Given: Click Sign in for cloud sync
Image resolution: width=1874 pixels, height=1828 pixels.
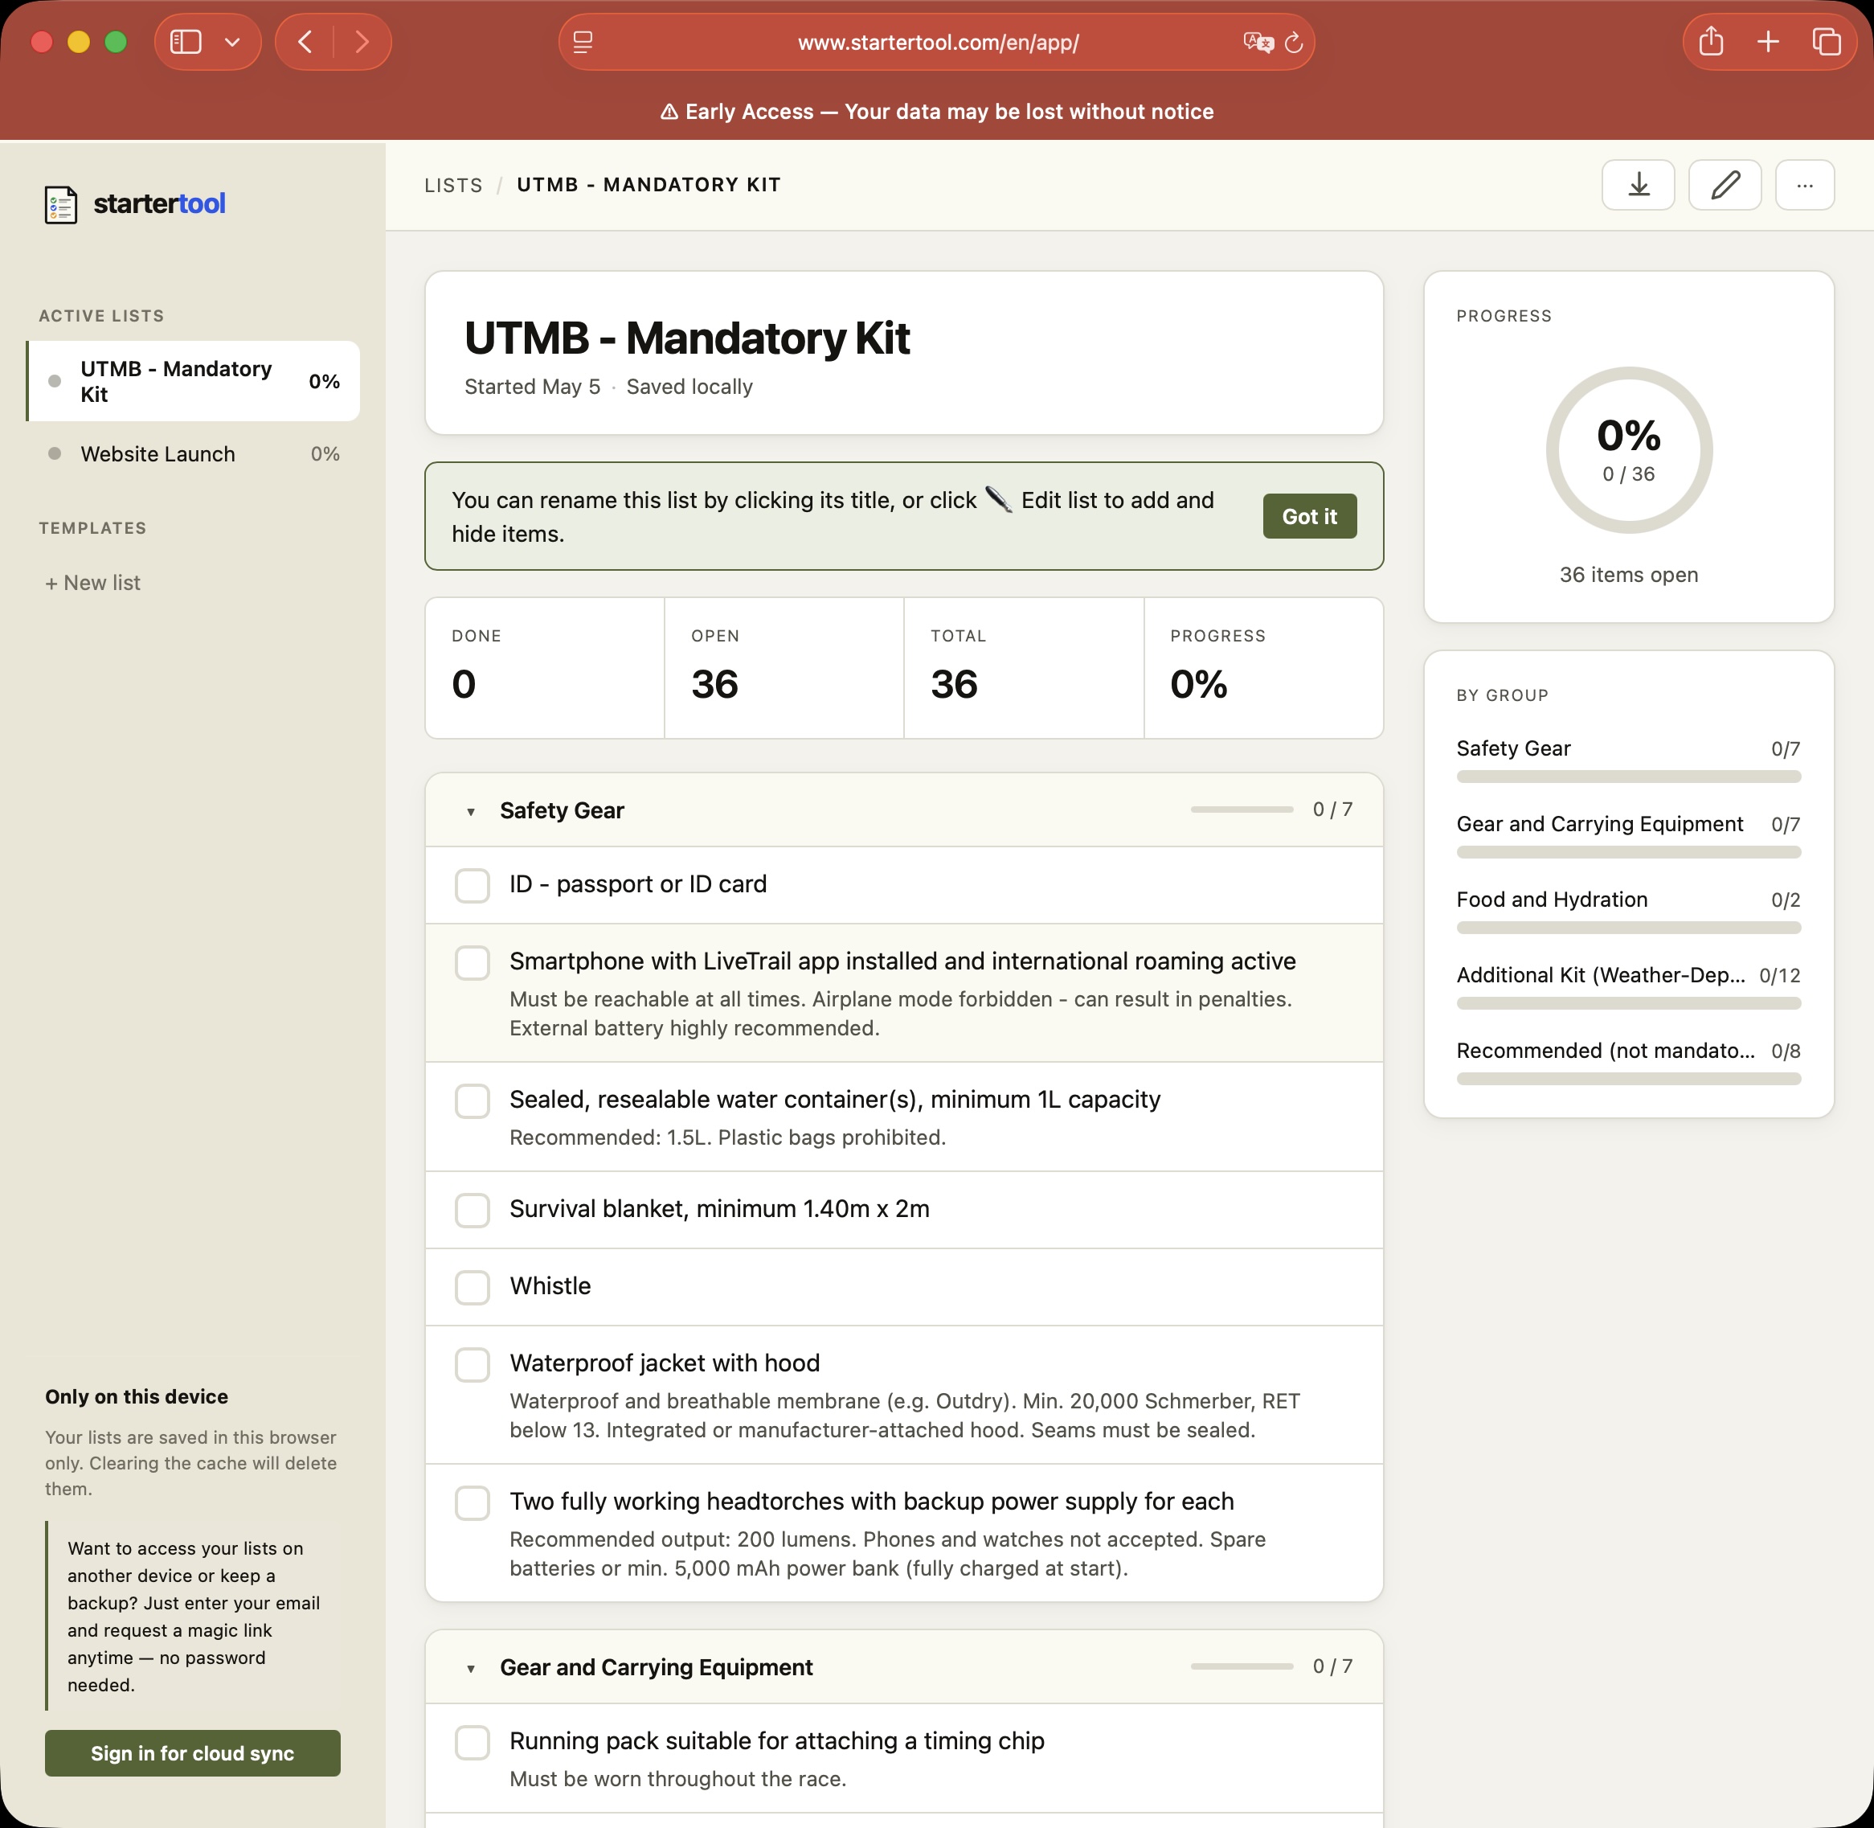Looking at the screenshot, I should click(x=193, y=1753).
